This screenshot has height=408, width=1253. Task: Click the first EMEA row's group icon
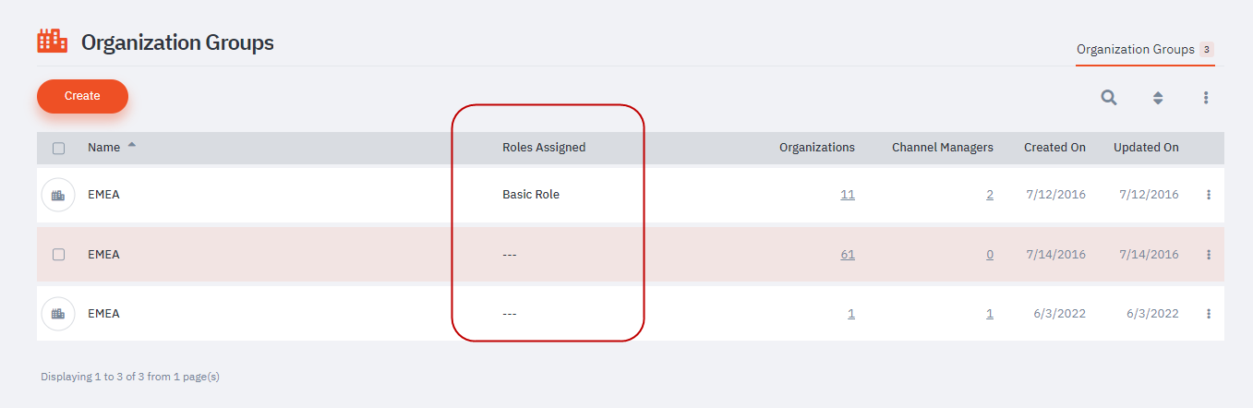[58, 195]
